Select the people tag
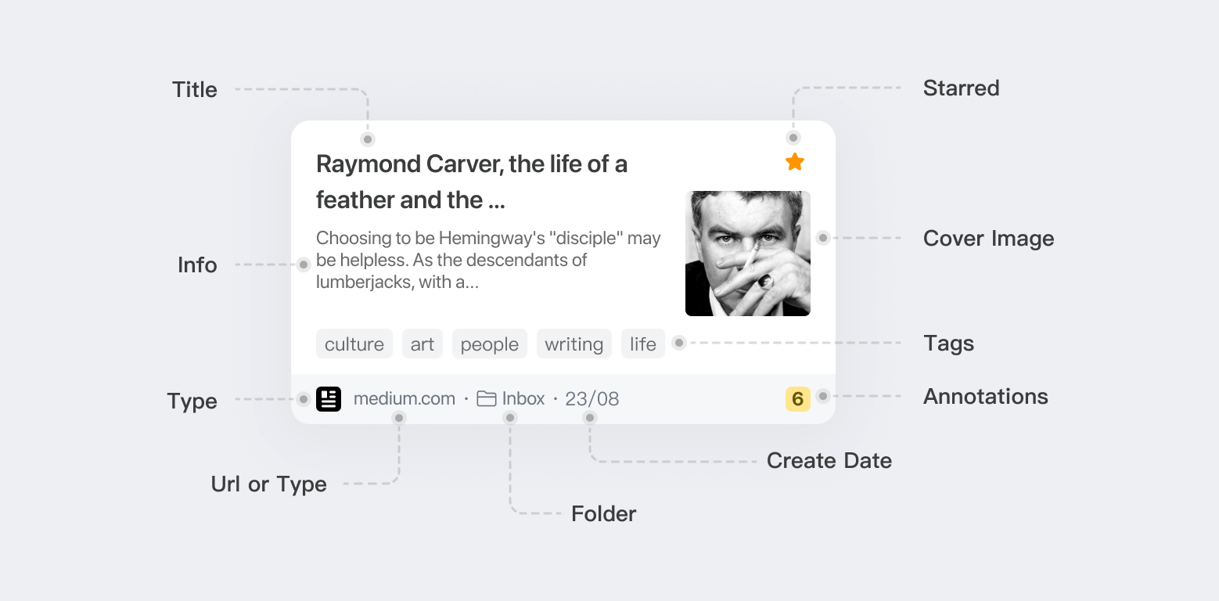1219x601 pixels. tap(490, 344)
